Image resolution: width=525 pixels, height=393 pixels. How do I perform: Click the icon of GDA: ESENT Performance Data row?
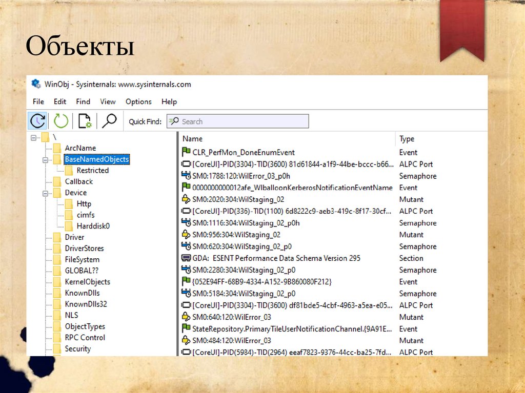(x=187, y=258)
